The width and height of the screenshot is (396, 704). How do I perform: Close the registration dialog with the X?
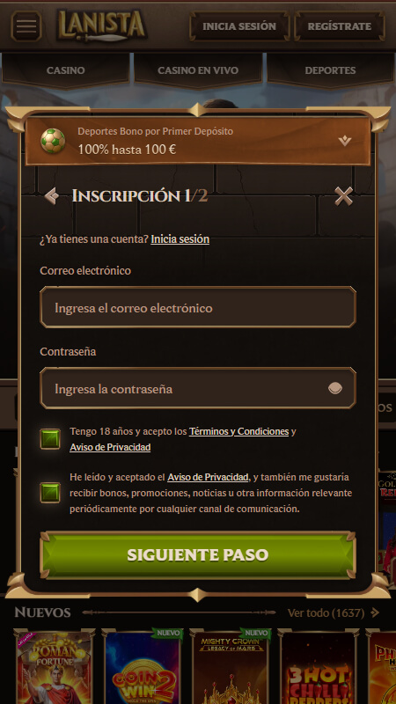[343, 196]
